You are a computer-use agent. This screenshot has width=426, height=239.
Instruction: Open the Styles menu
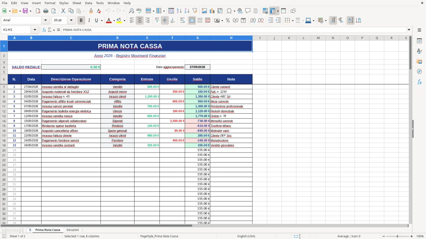64,3
